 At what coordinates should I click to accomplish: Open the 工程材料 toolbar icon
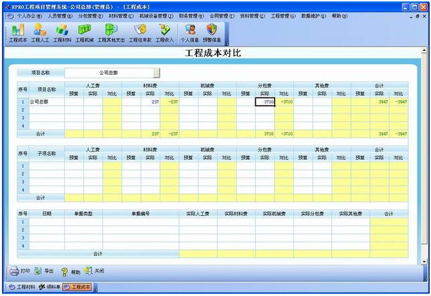[x=62, y=33]
